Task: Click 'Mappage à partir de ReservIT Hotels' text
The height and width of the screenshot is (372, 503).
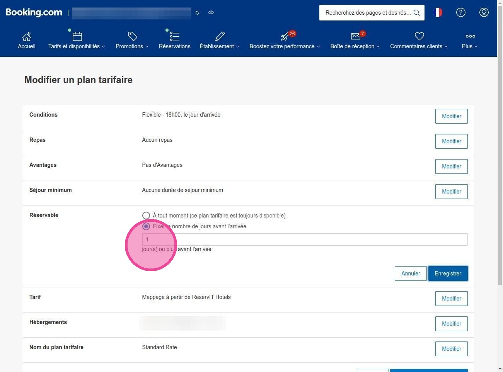Action: pos(186,297)
